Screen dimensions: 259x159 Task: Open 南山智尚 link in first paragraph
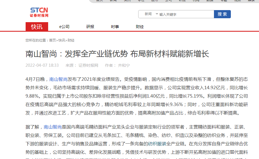tap(58, 79)
